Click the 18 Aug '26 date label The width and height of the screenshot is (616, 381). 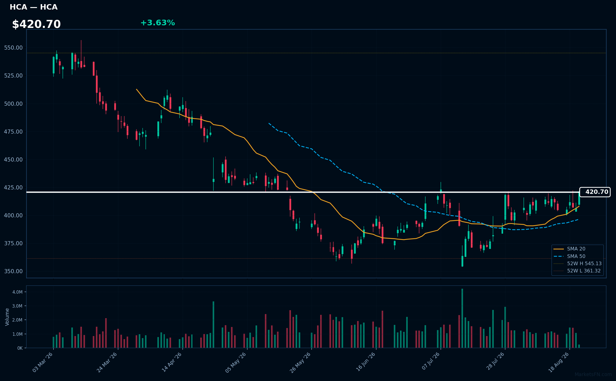click(x=559, y=362)
